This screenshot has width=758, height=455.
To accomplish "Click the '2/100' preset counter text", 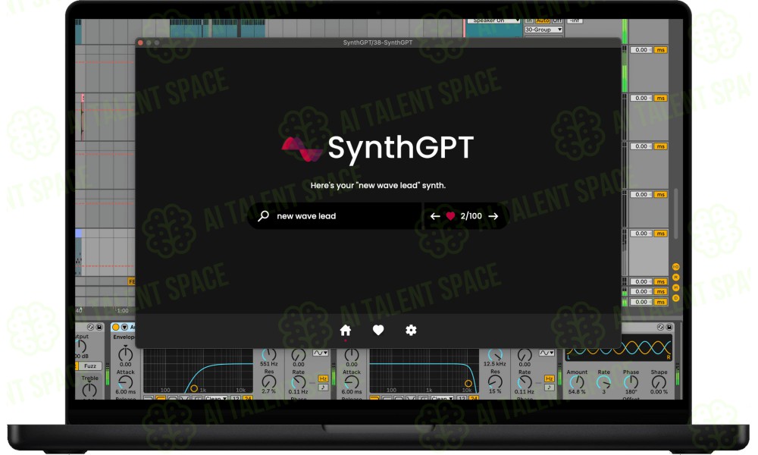I will click(471, 216).
